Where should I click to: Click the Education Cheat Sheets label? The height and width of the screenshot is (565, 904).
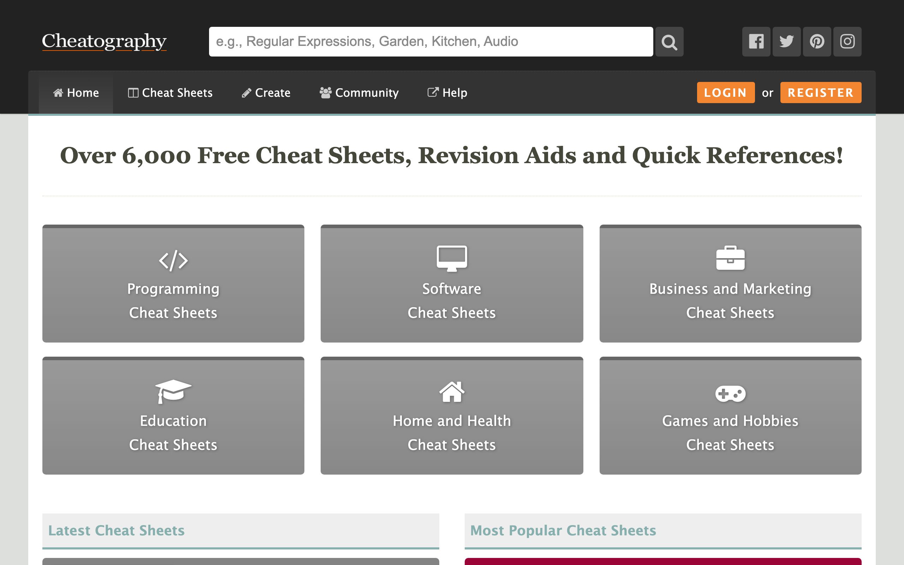[x=173, y=433]
